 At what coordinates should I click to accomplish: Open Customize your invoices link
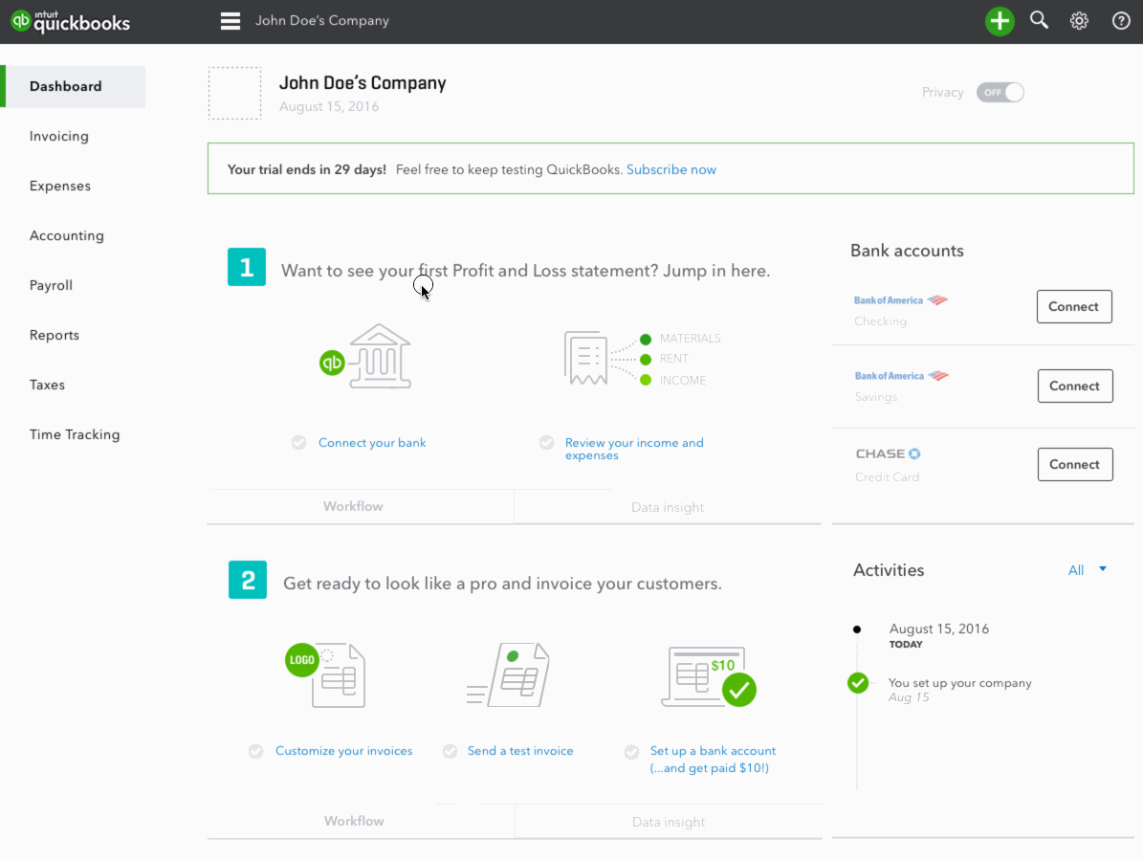344,751
